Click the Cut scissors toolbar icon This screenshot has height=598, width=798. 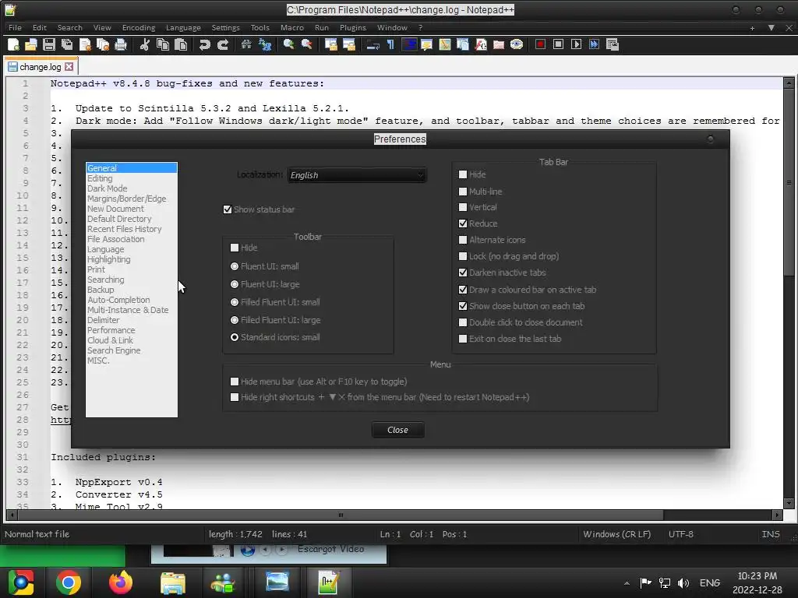(x=144, y=44)
